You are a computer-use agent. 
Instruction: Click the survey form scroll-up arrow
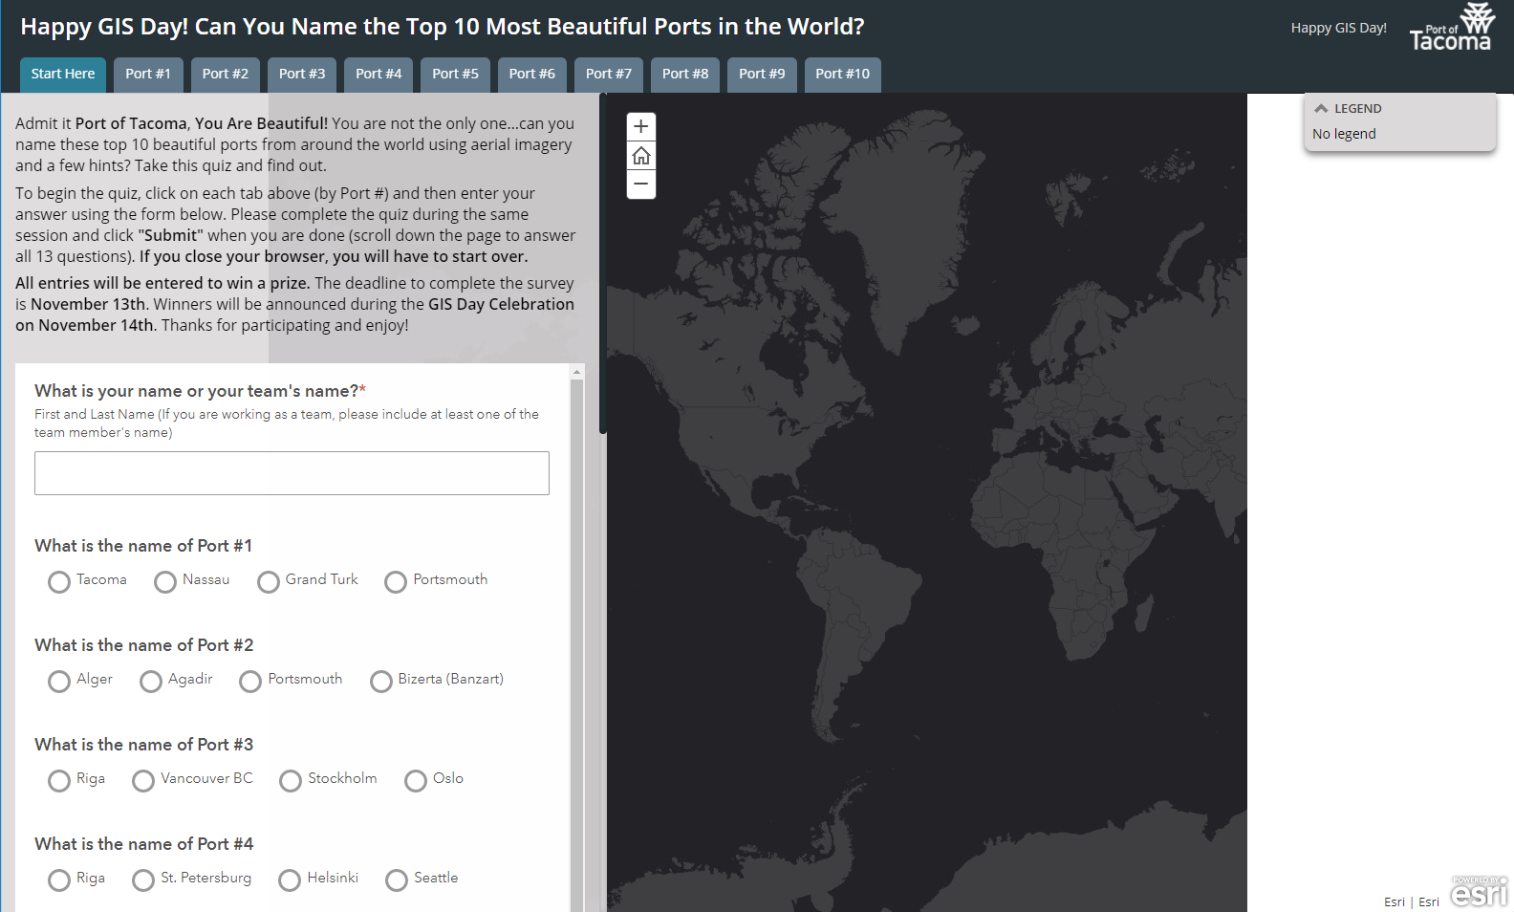click(576, 372)
